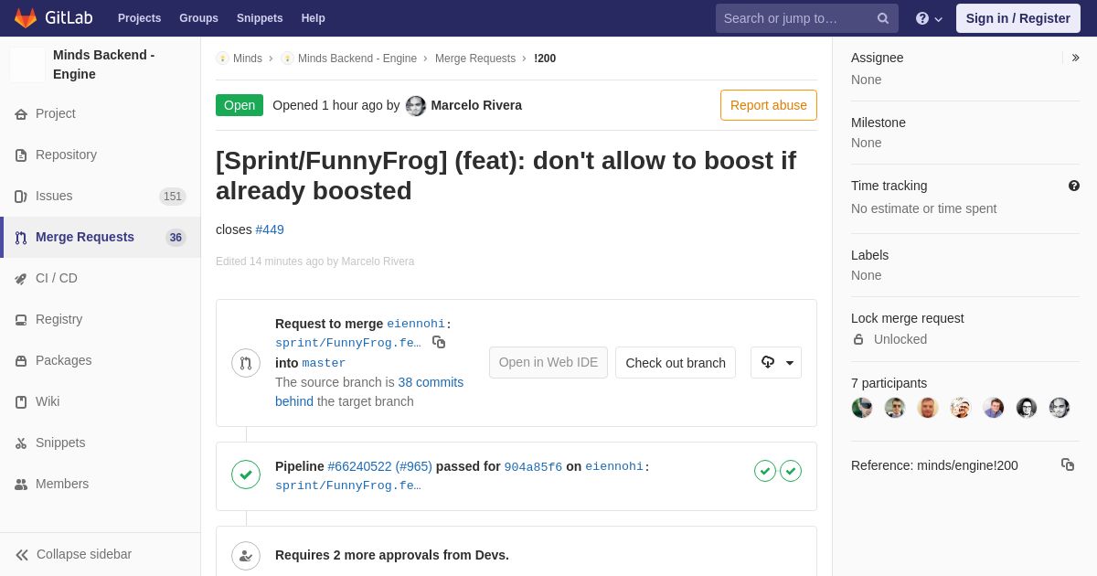Open the fifth participant avatar
Screen dimensions: 1097x576
click(x=994, y=408)
